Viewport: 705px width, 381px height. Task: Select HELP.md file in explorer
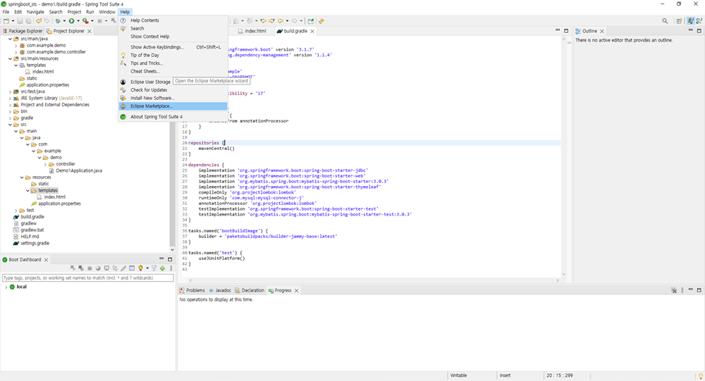pos(26,237)
